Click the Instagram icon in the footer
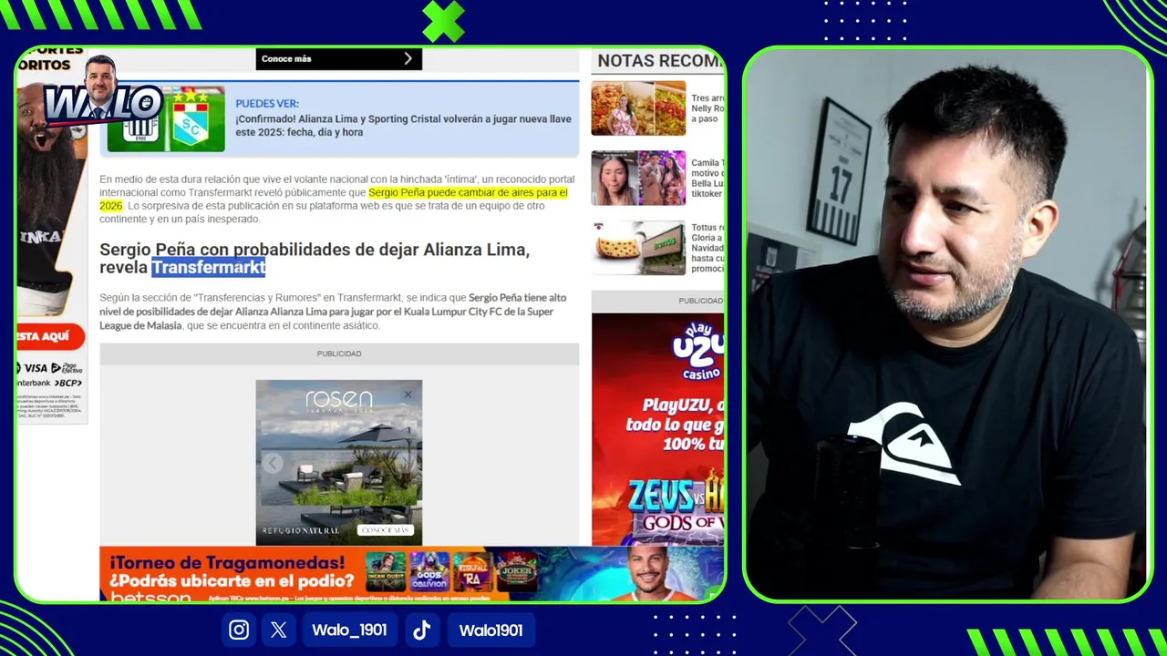Screen dimensions: 1167x656 click(239, 630)
